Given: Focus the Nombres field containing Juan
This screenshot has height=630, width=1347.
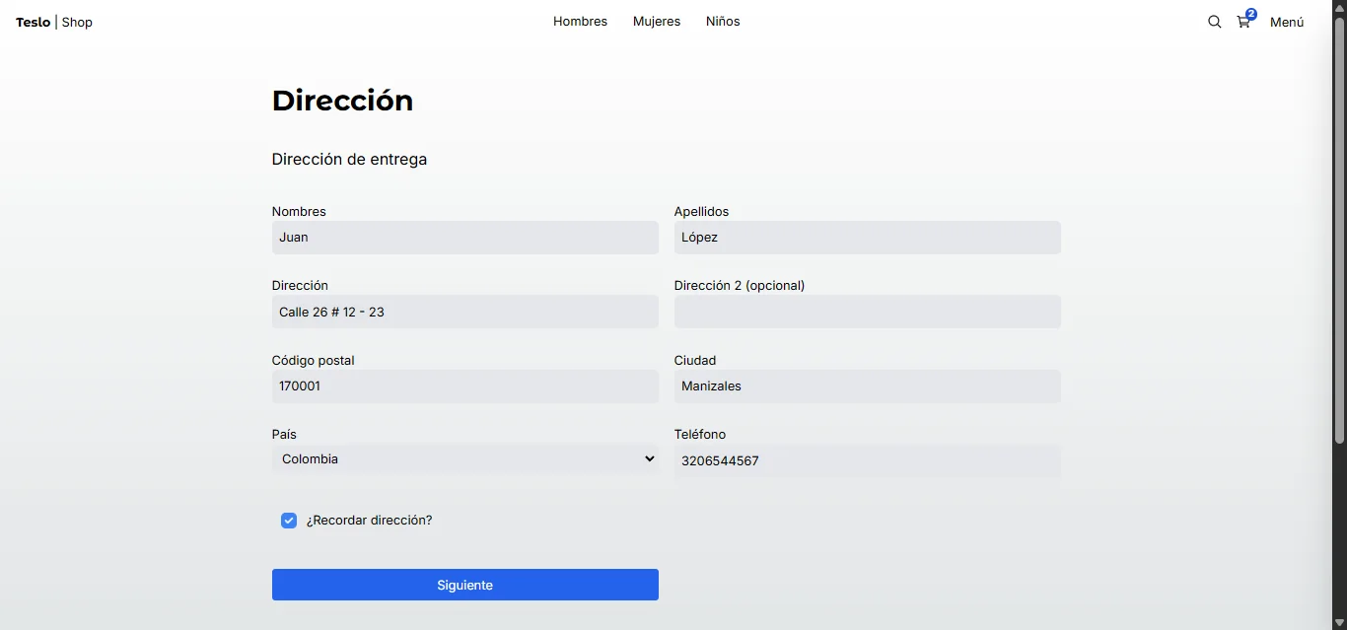Looking at the screenshot, I should [464, 238].
